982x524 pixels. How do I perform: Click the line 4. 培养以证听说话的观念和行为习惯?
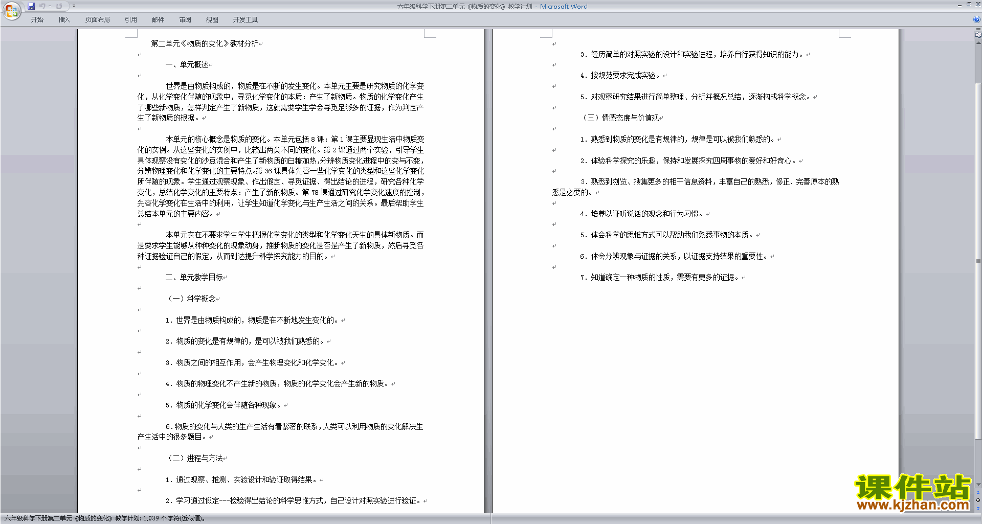tap(642, 214)
